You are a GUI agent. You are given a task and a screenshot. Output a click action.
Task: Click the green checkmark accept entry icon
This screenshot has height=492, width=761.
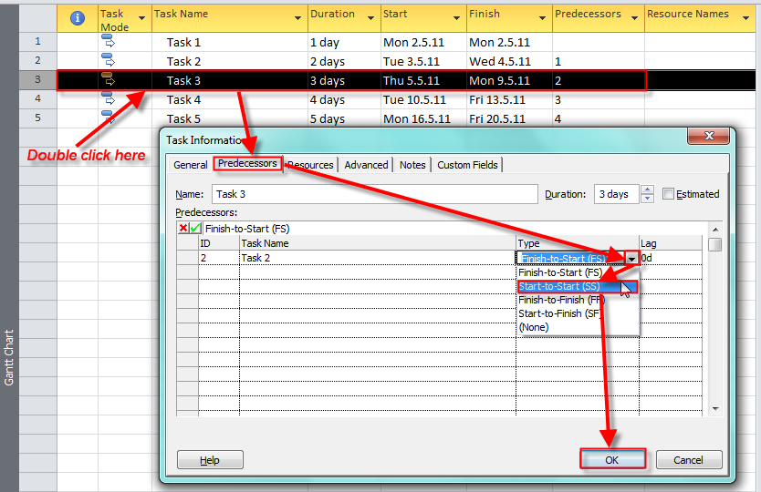point(196,229)
